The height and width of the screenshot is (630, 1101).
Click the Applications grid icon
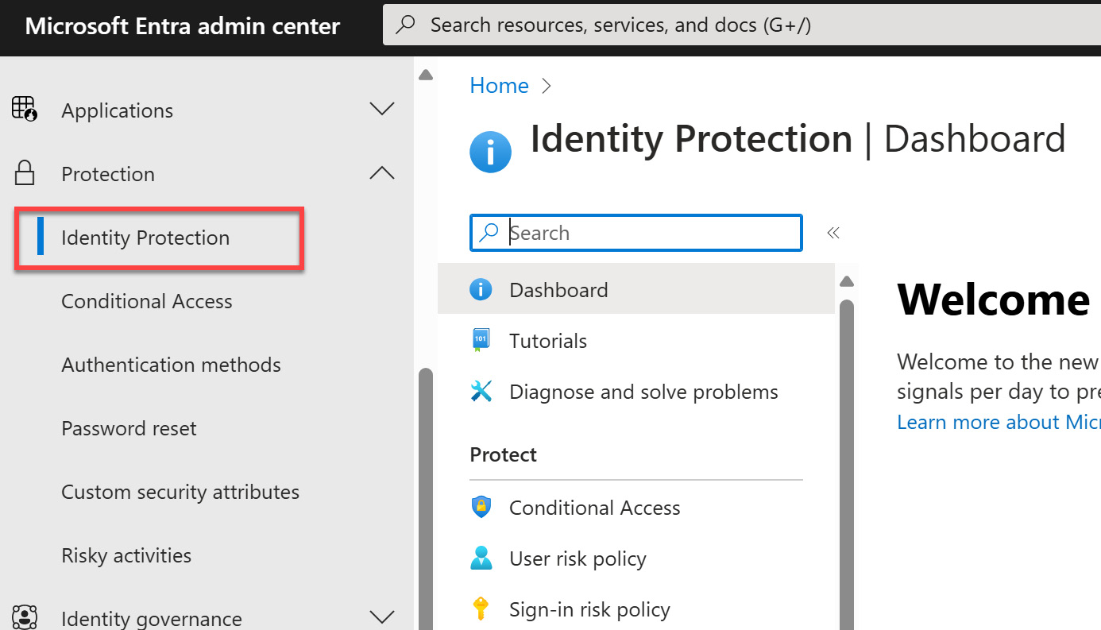[x=25, y=109]
